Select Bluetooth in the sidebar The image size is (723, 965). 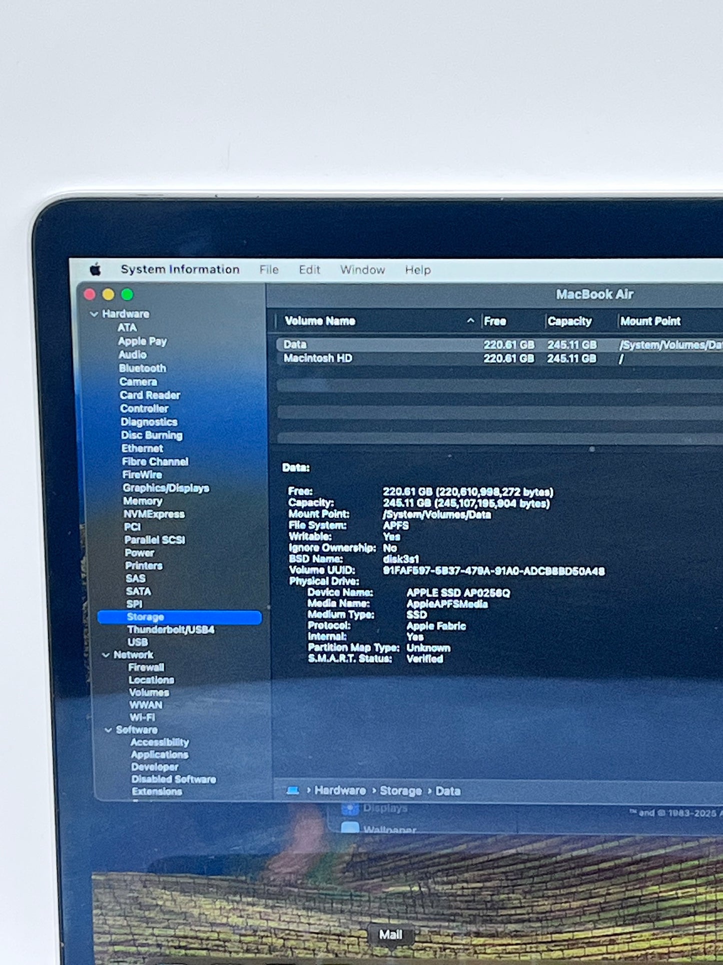click(143, 368)
